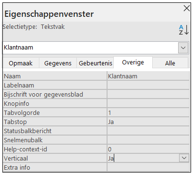
Task: Open the Klantnaam object selector dropdown
Action: [x=183, y=48]
